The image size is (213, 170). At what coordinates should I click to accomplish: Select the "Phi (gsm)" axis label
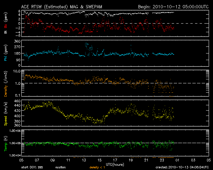[6, 53]
